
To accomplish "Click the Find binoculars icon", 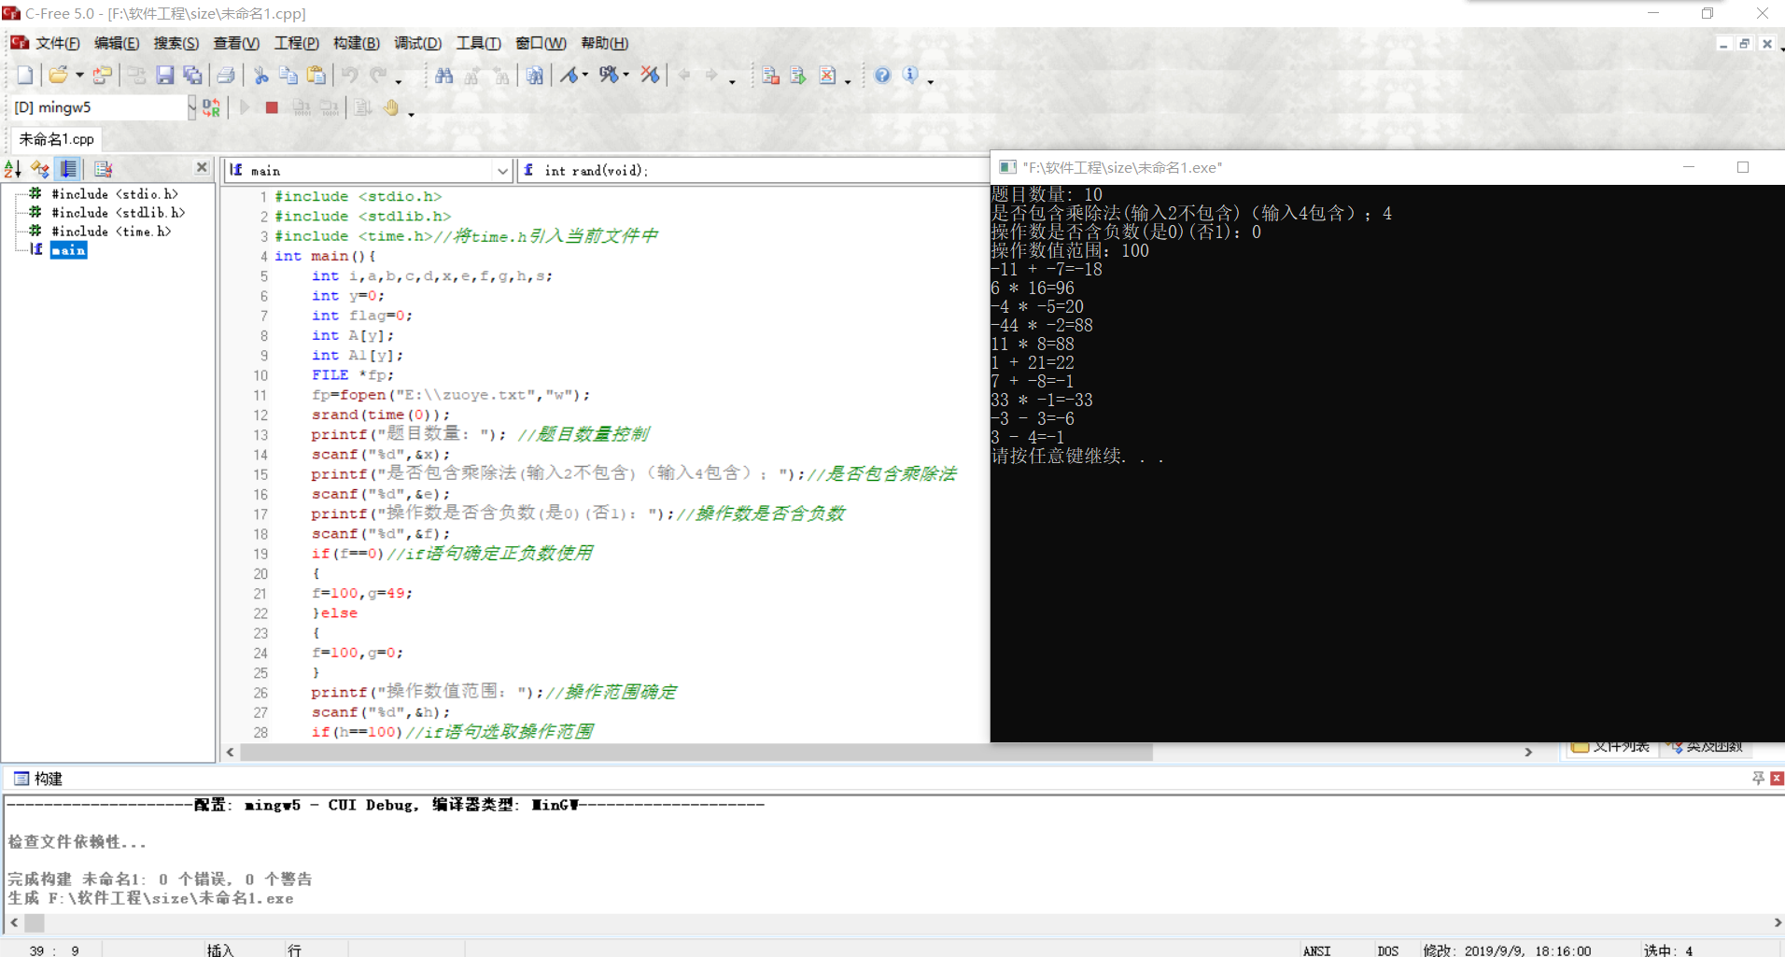I will (x=444, y=76).
